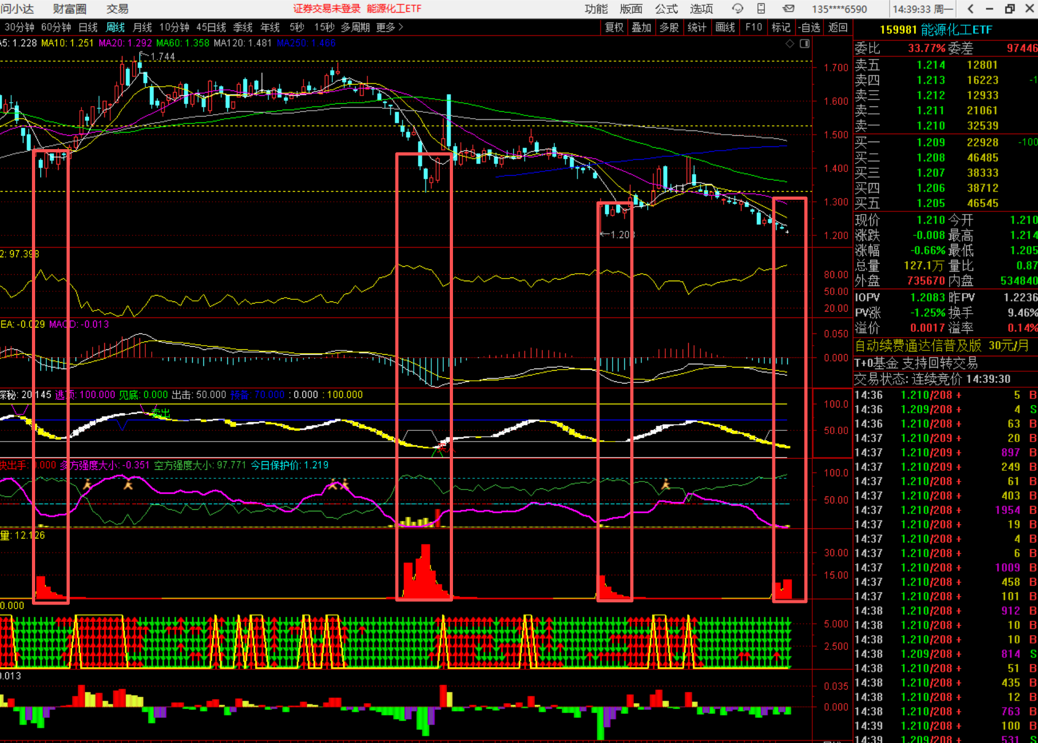Open the 选项 menu
Screen dimensions: 1038x743
(701, 9)
